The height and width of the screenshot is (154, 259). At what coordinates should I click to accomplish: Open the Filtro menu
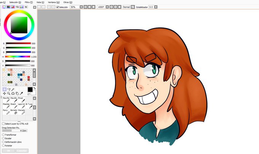pos(29,2)
